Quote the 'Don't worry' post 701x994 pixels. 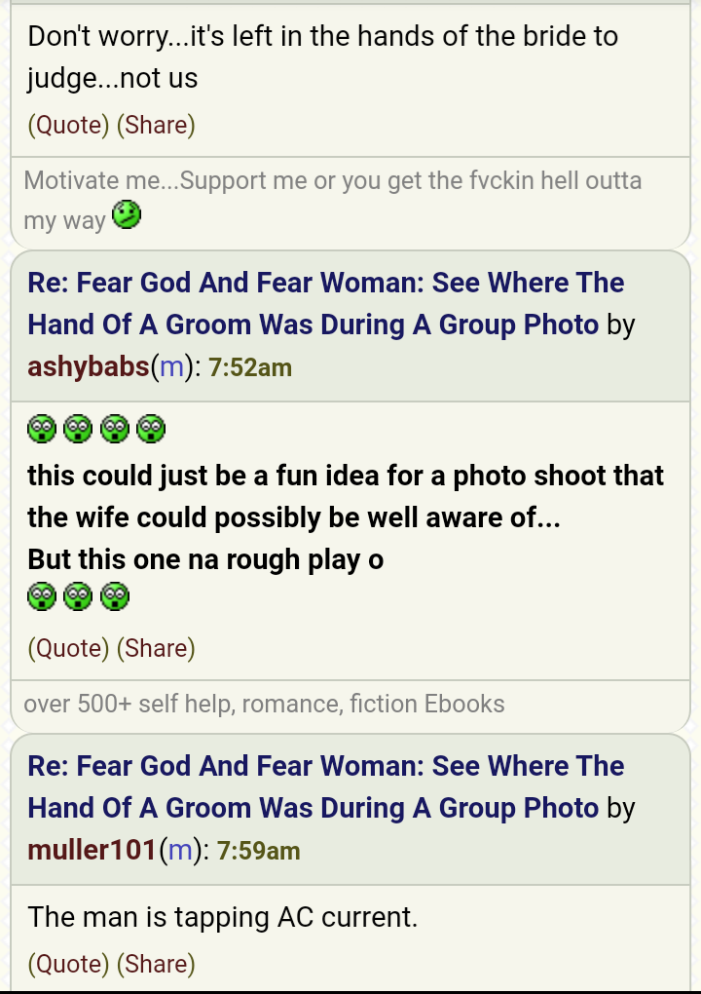(68, 125)
